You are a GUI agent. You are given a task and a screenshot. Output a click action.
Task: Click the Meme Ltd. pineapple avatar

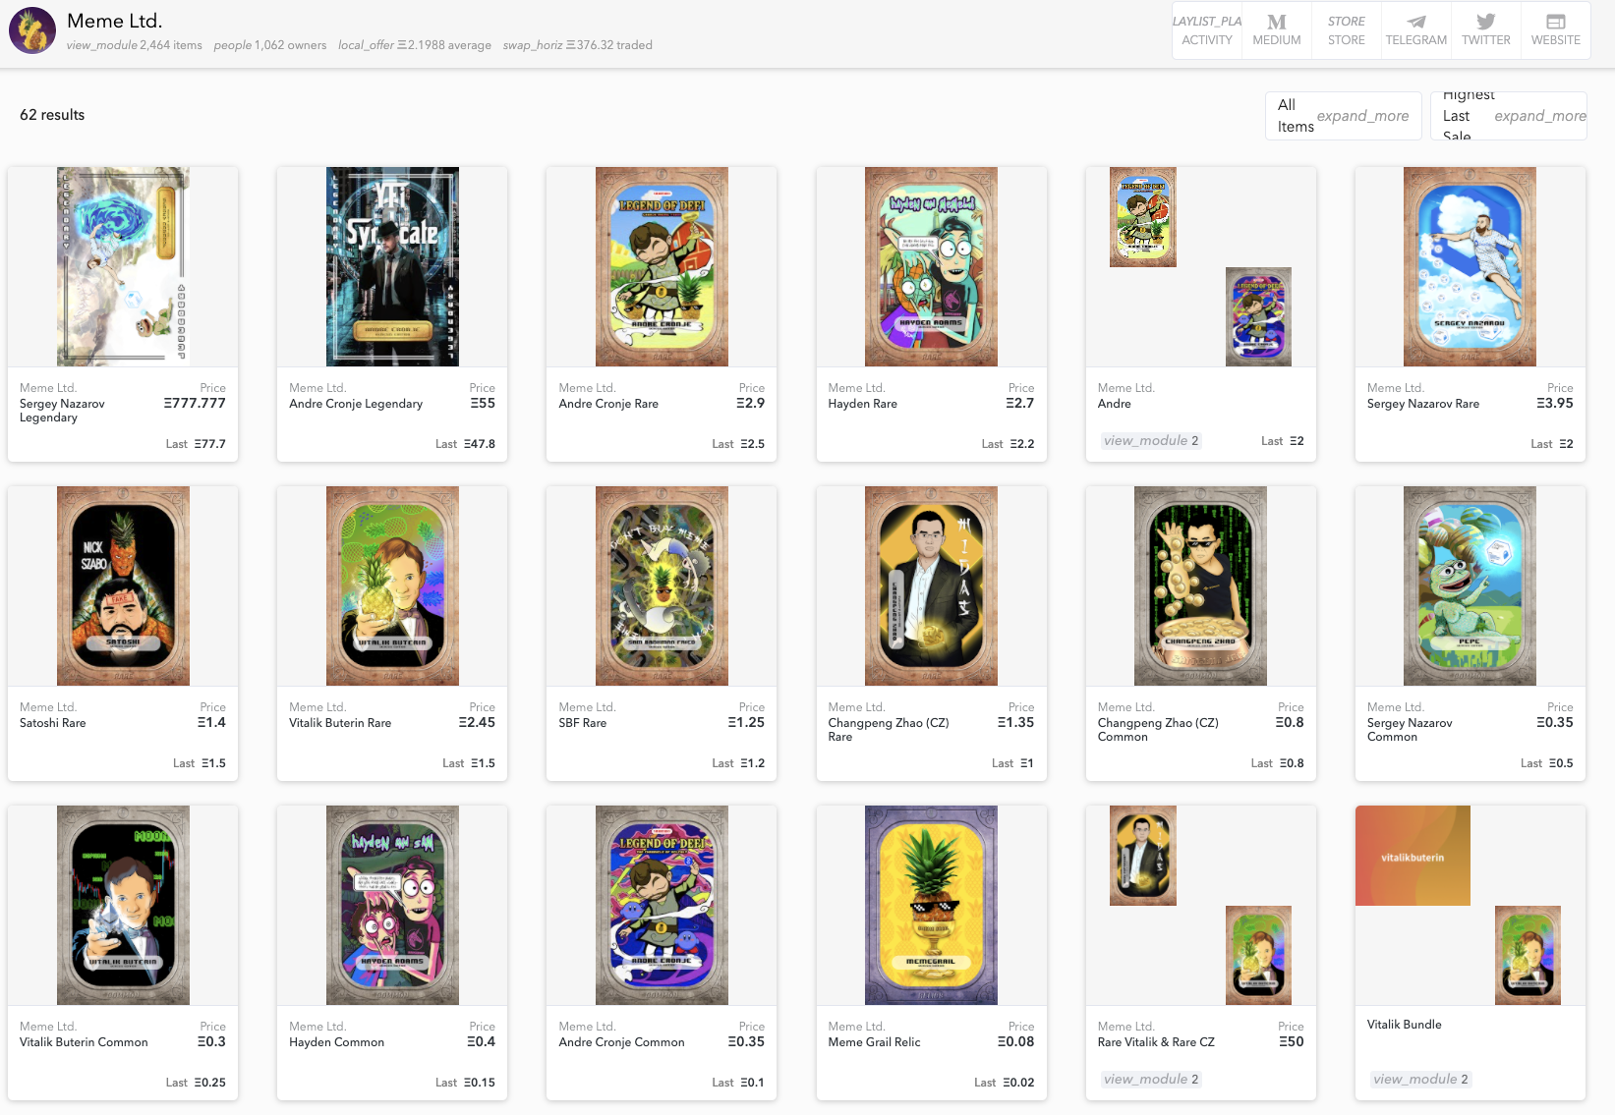32,30
